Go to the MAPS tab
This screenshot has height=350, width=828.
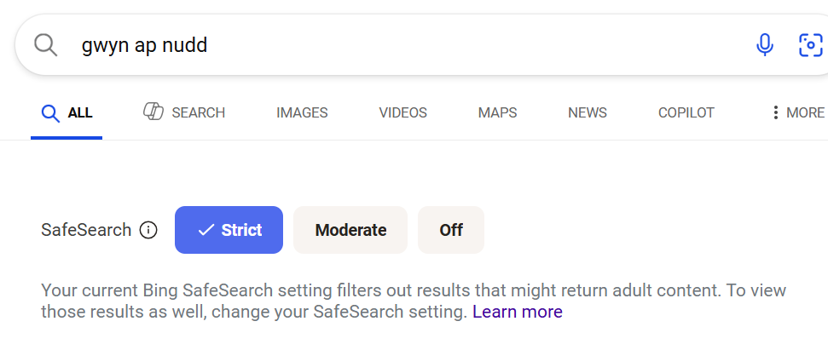pos(497,112)
